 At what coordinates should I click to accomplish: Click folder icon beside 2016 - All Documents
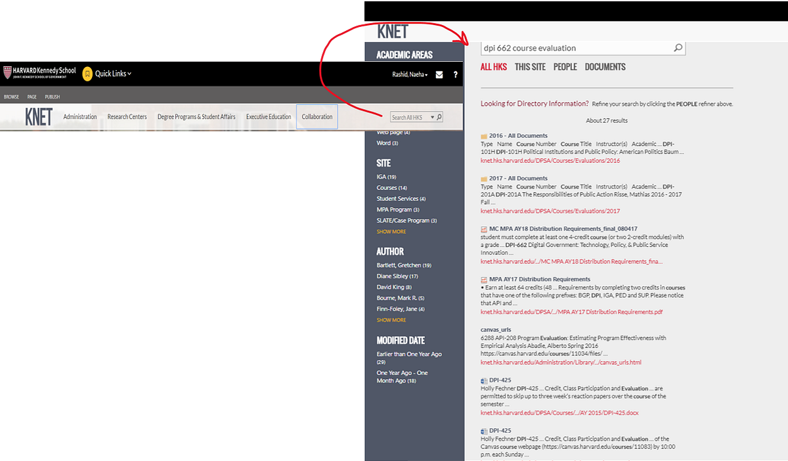point(484,136)
